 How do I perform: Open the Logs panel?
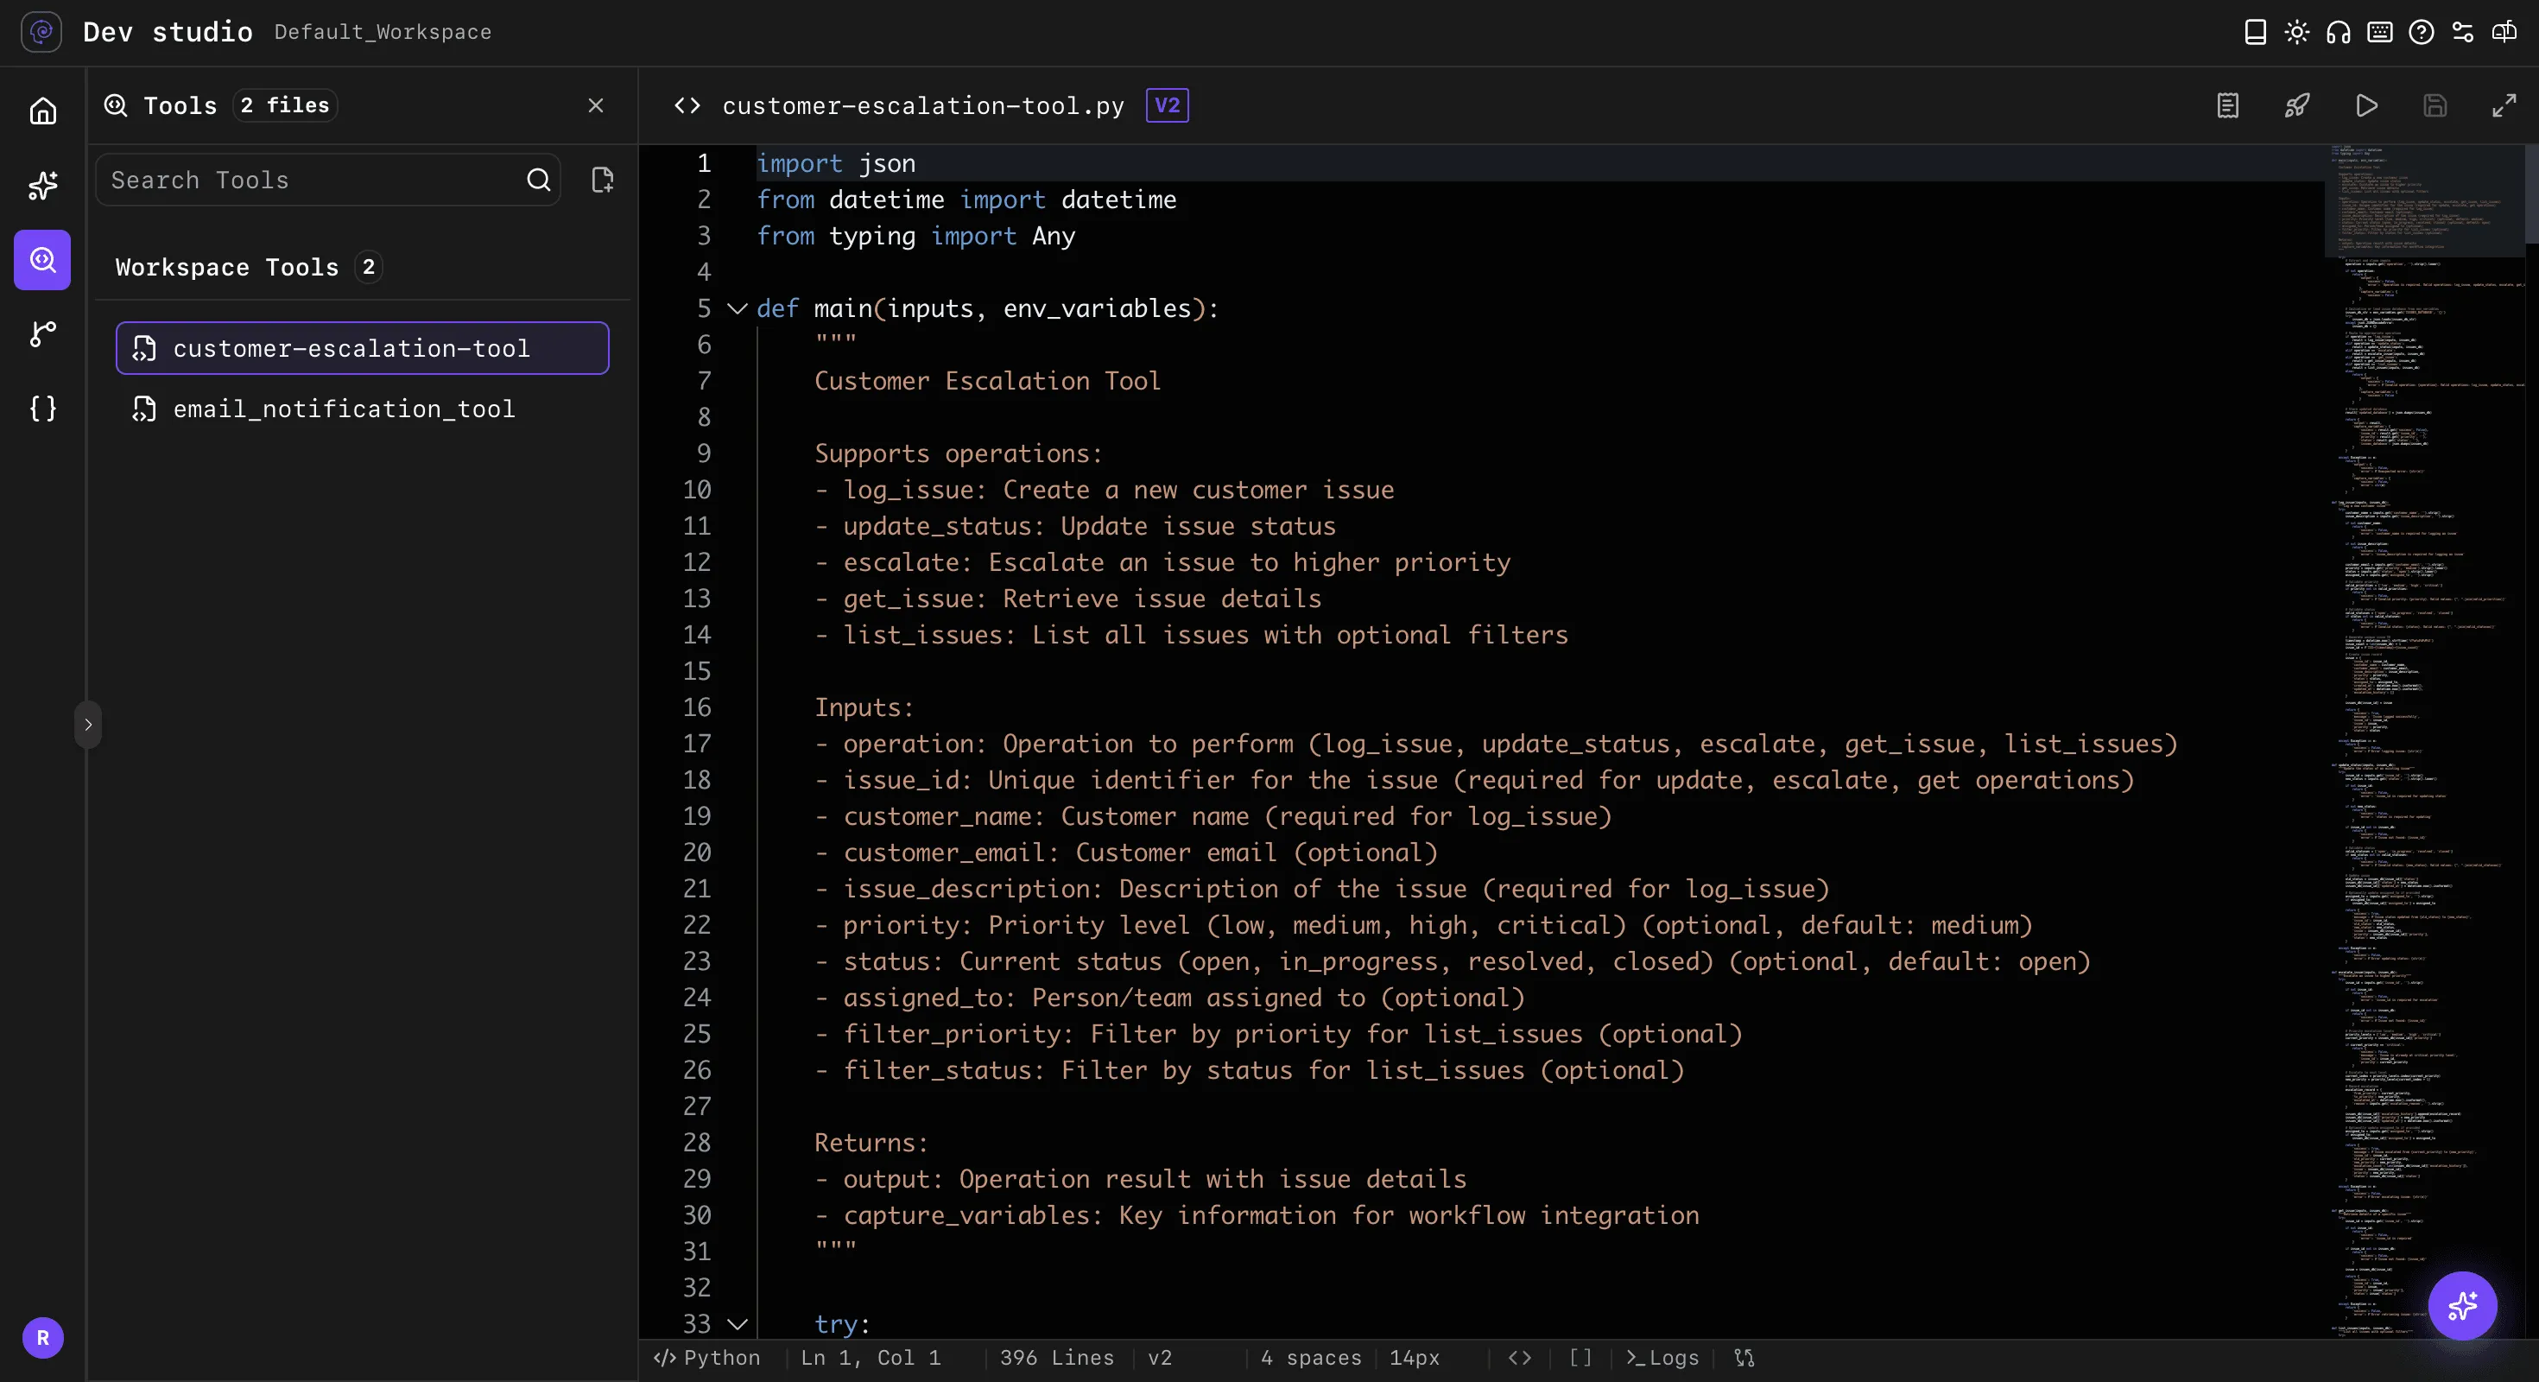(x=1662, y=1359)
